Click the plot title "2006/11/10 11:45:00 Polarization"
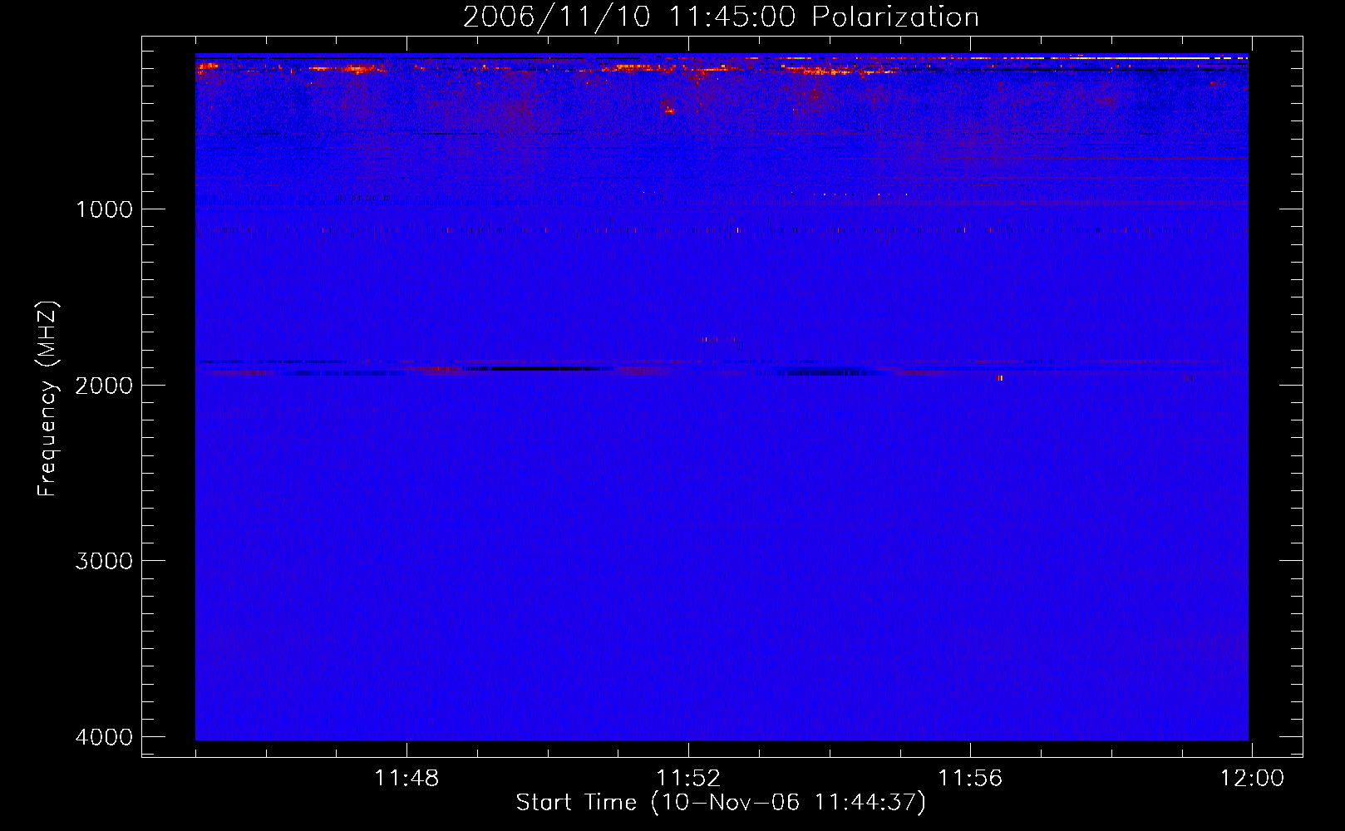1345x831 pixels. coord(721,17)
